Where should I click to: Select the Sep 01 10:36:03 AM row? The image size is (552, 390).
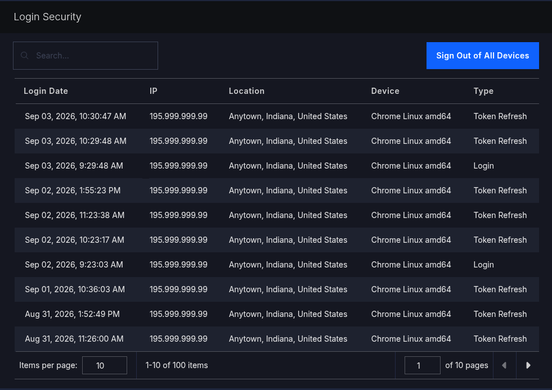click(277, 289)
